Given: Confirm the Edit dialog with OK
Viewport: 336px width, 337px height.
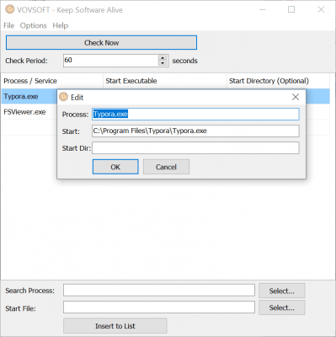Looking at the screenshot, I should pyautogui.click(x=115, y=167).
